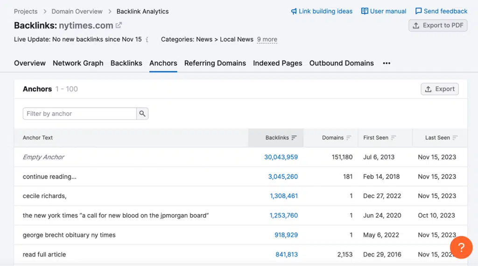This screenshot has width=478, height=266.
Task: Select the Anchors tab
Action: (163, 63)
